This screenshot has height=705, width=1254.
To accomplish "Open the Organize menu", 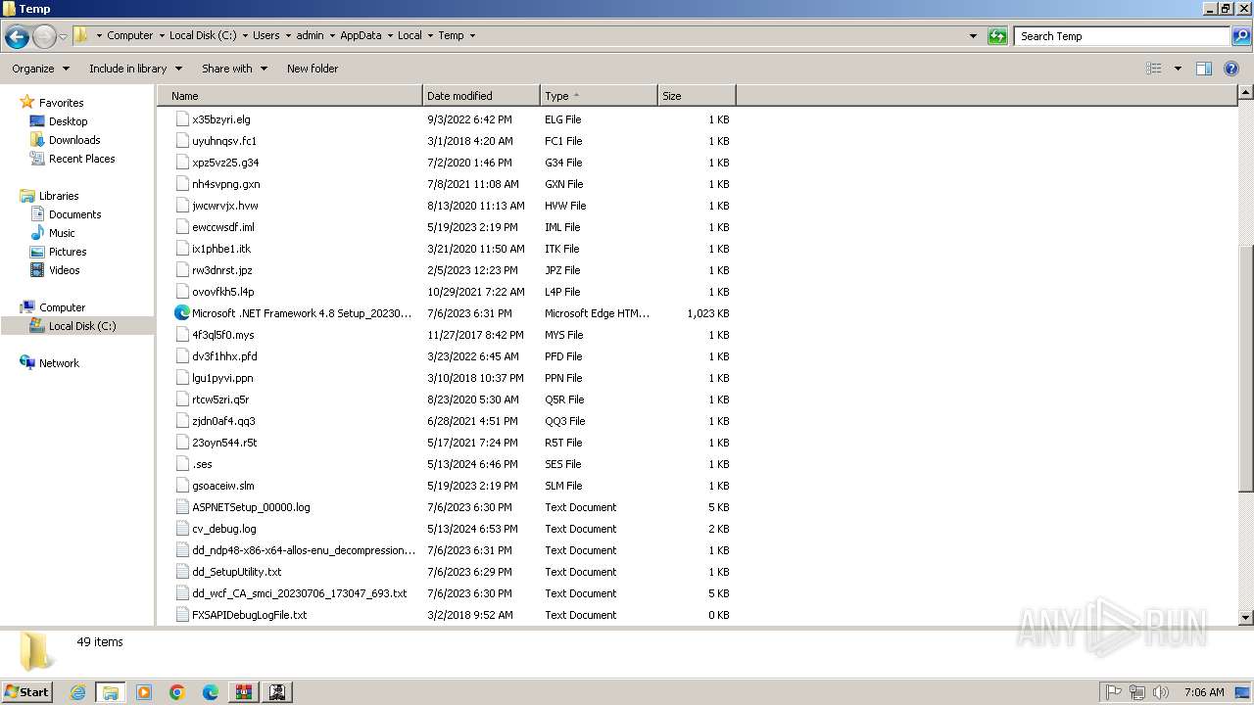I will (x=40, y=69).
